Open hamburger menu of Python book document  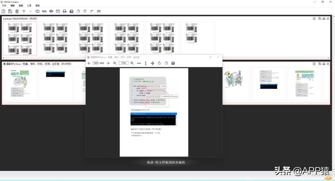(x=314, y=64)
